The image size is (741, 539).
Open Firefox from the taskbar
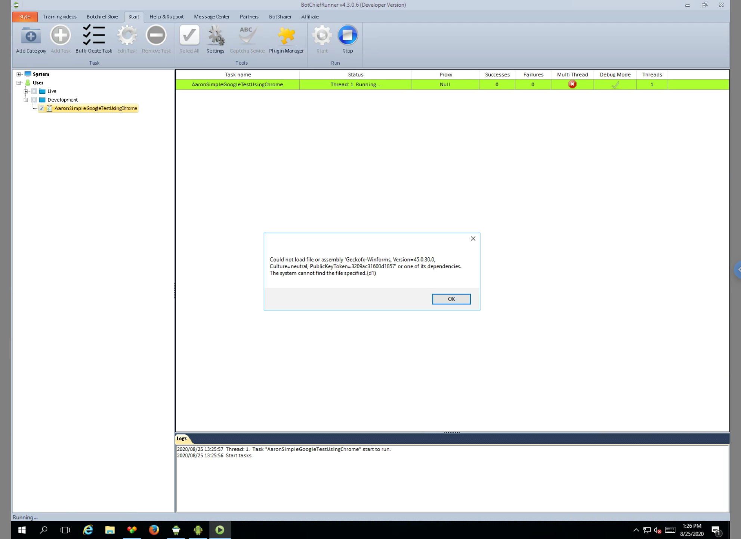(154, 530)
